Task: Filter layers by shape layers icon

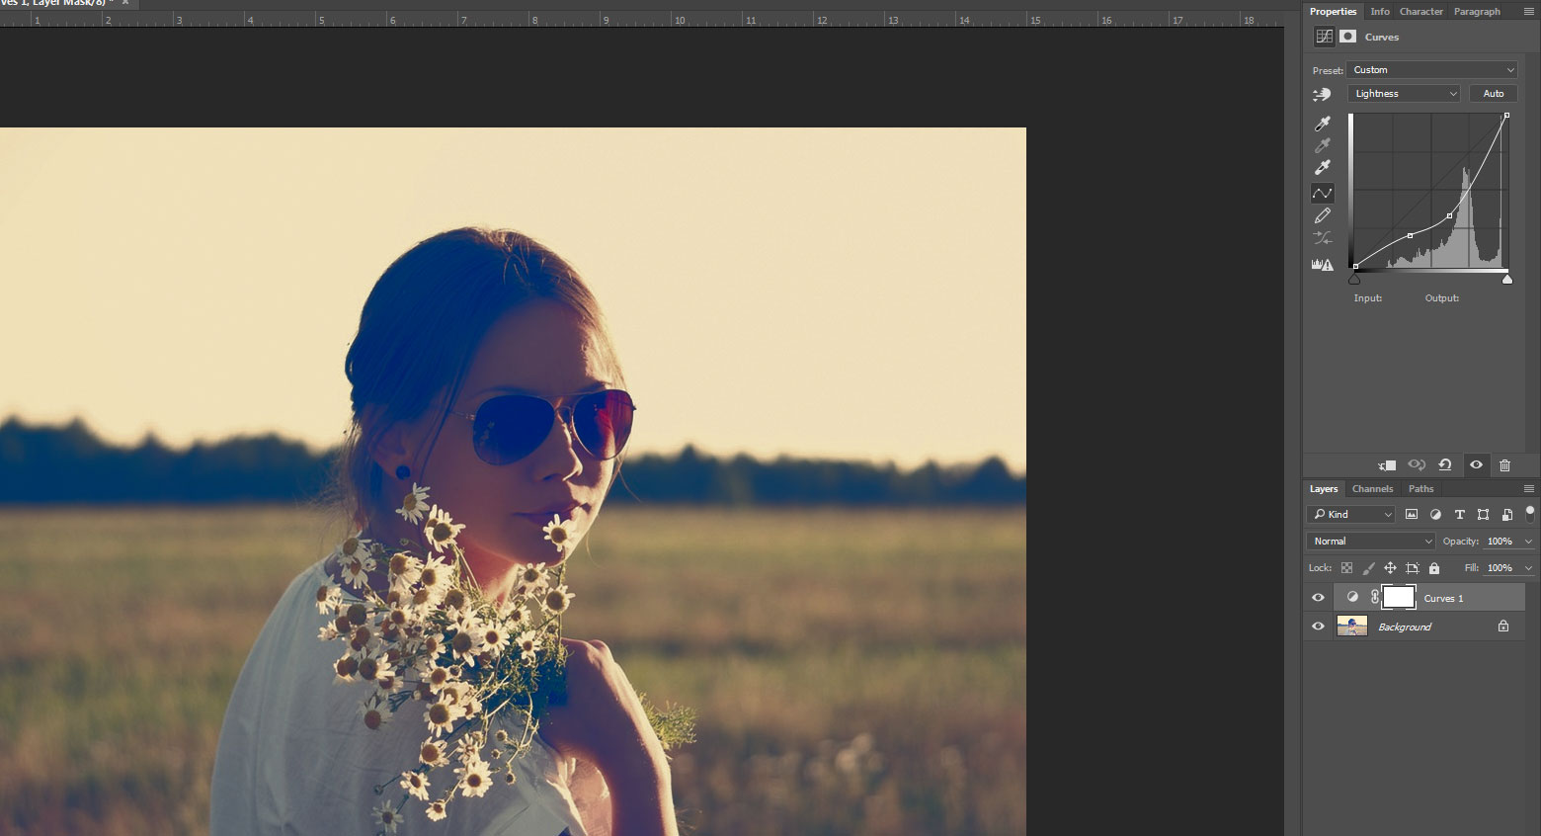Action: click(1483, 515)
